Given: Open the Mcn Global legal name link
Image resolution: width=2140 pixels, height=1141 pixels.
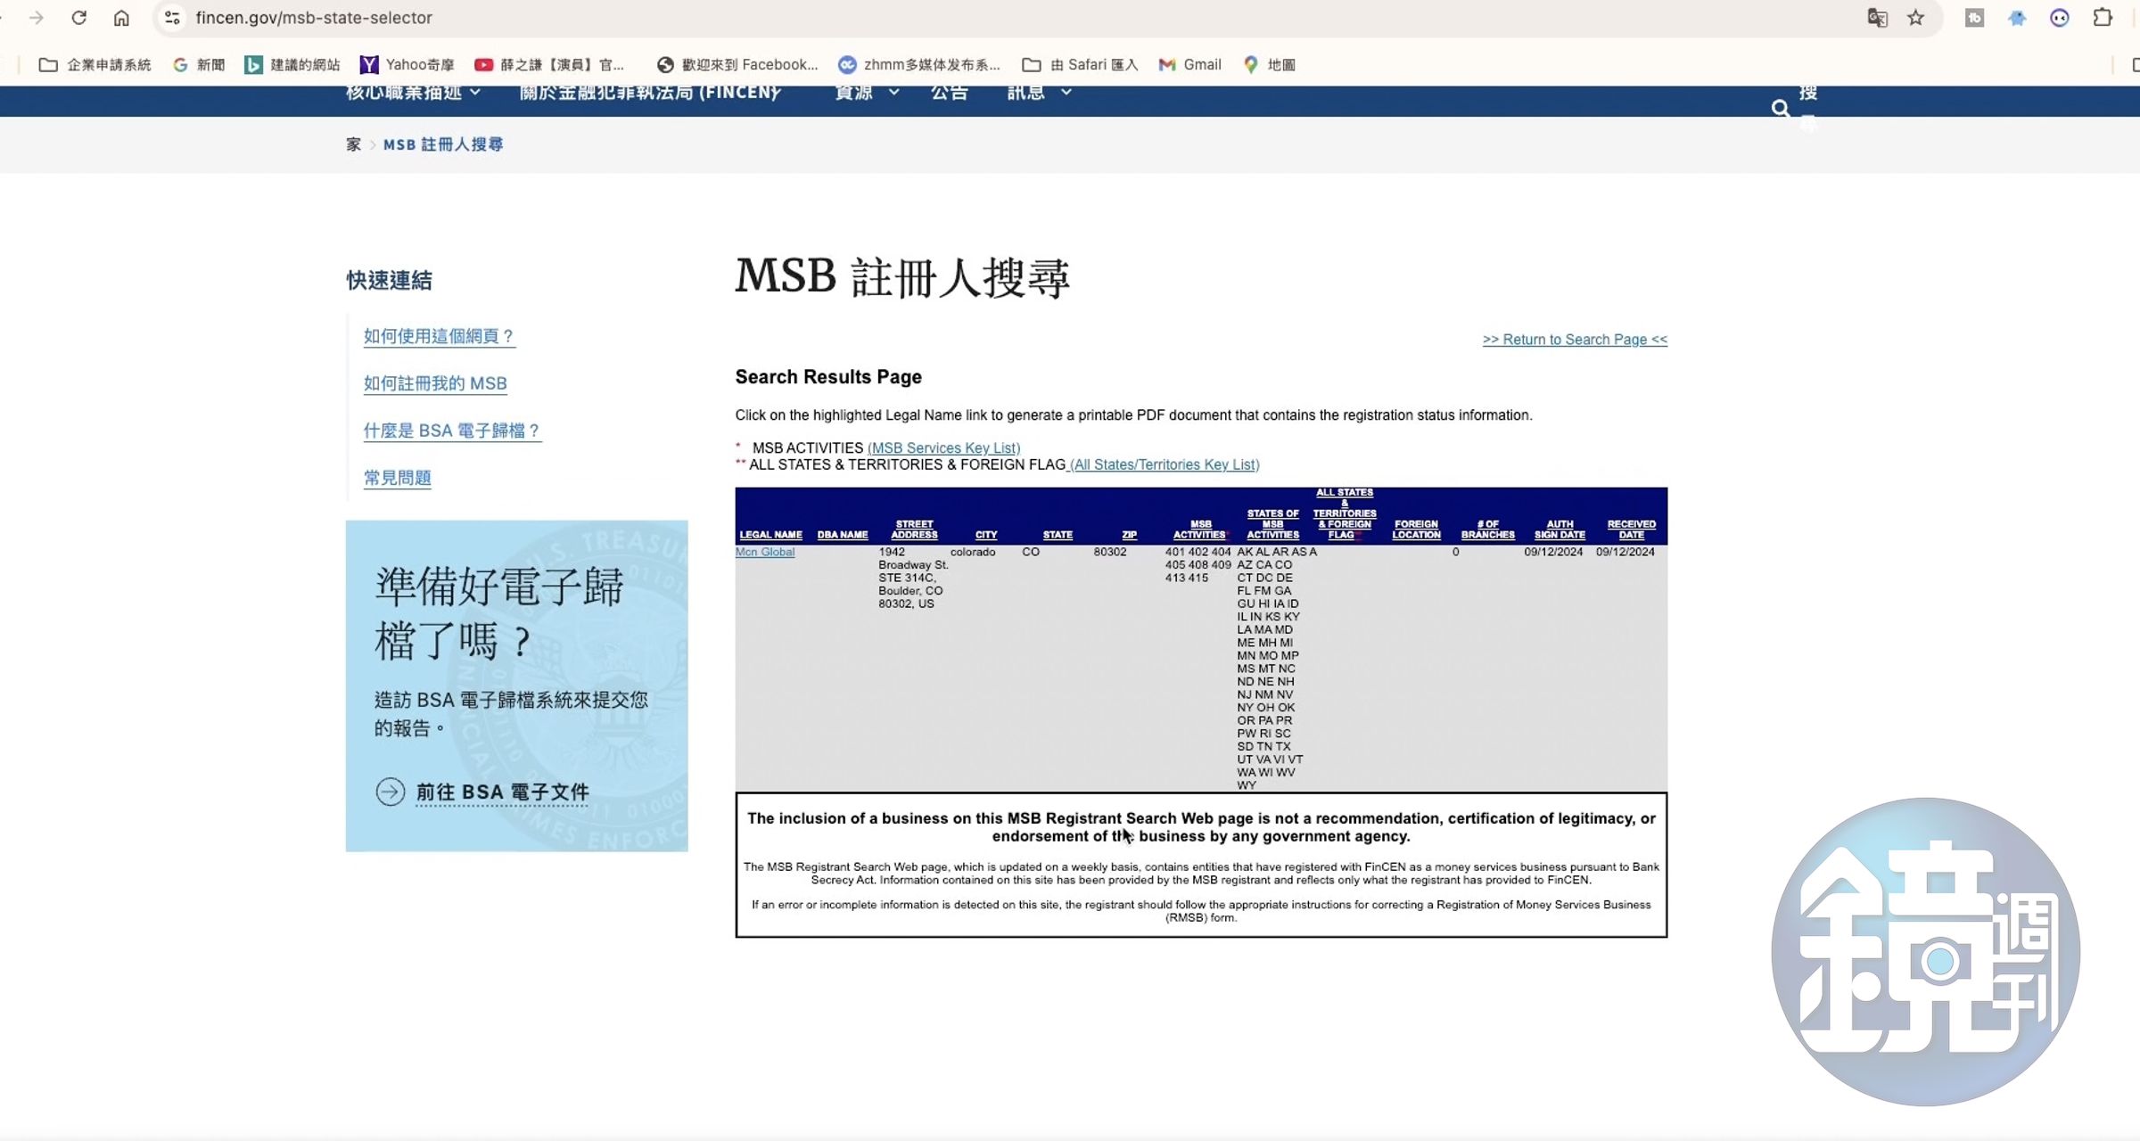Looking at the screenshot, I should tap(764, 552).
